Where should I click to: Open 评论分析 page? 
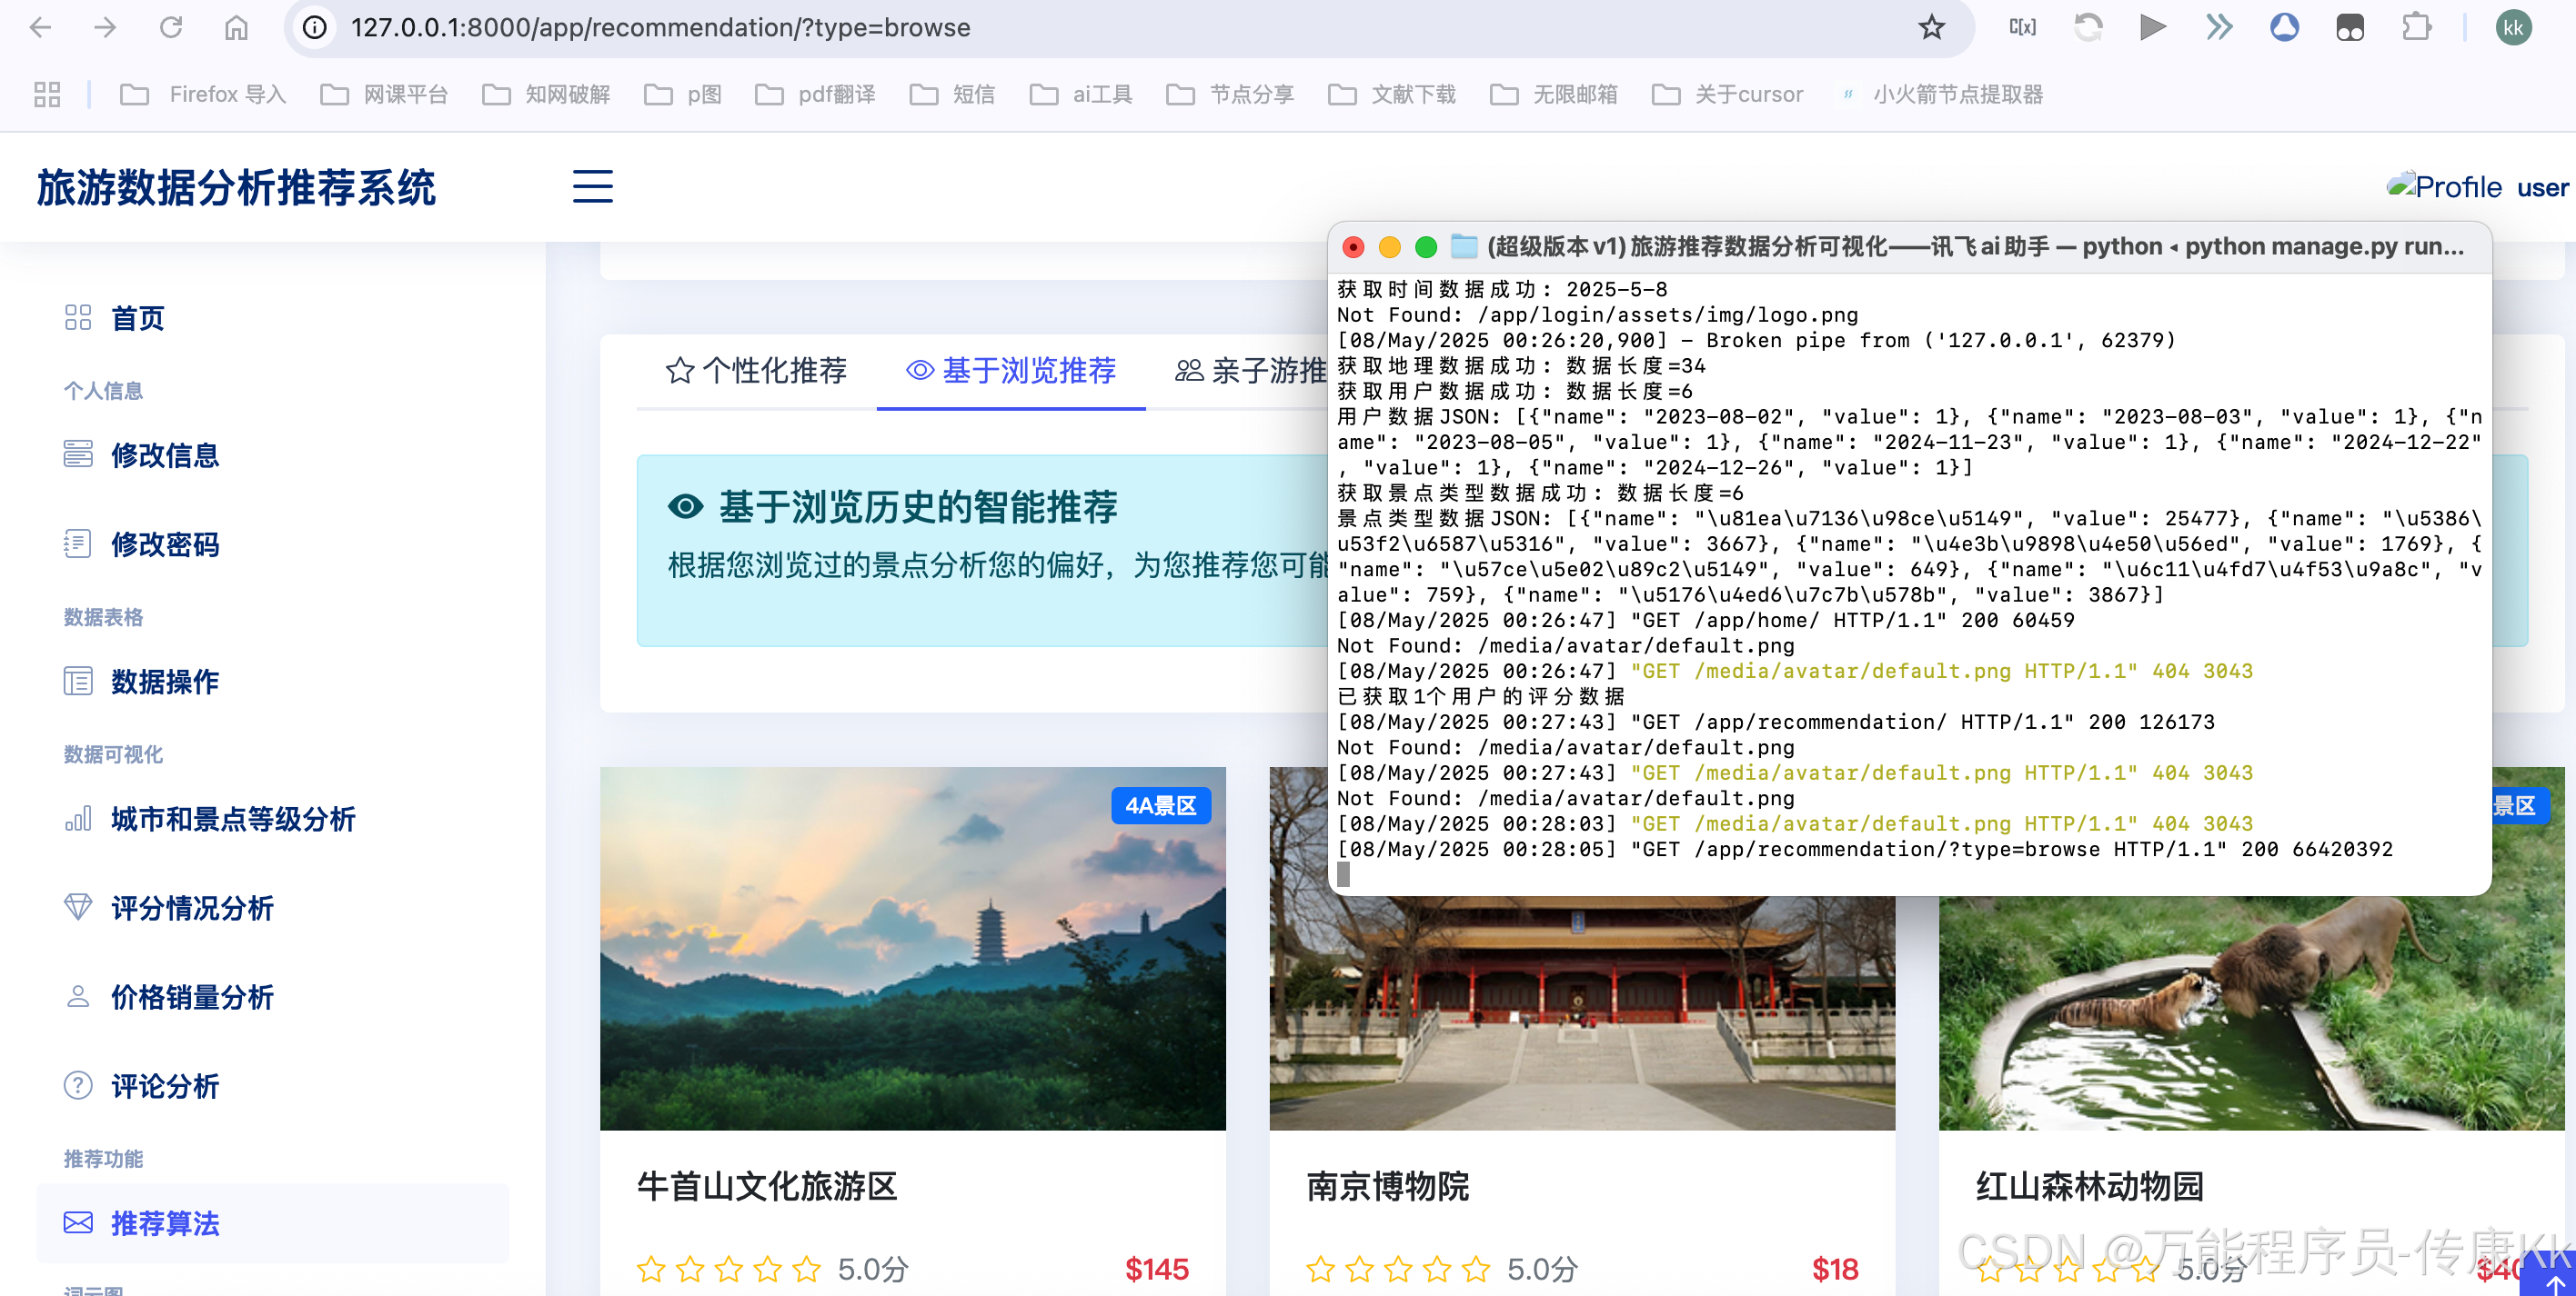pos(164,1086)
